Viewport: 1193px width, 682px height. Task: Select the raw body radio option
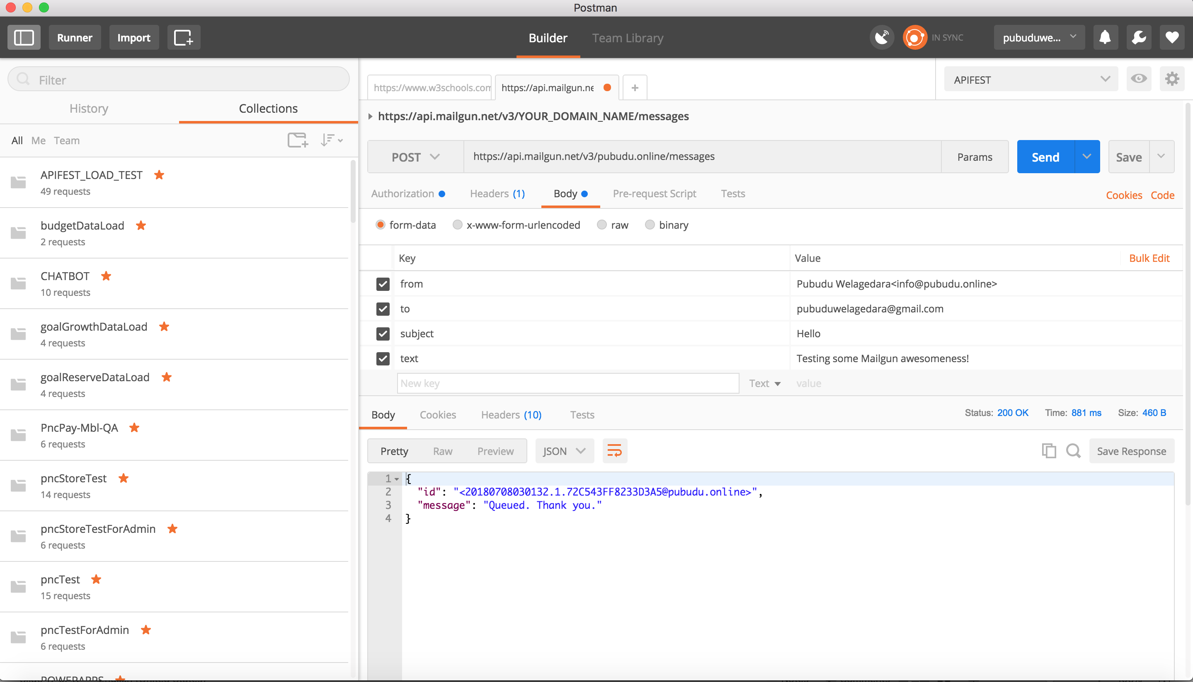[601, 225]
